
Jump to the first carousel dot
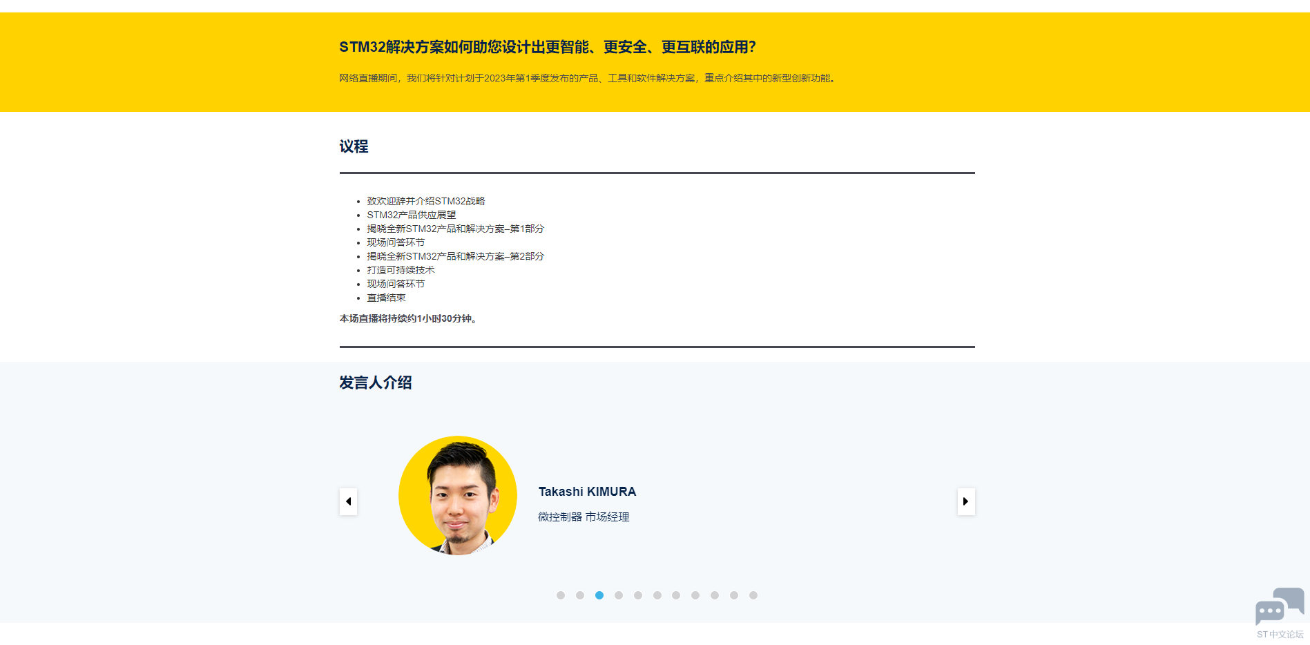[x=561, y=595]
